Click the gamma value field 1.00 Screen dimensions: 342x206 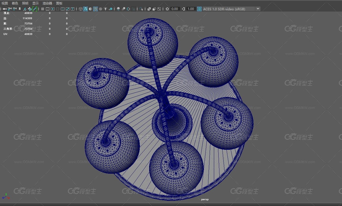pyautogui.click(x=191, y=9)
